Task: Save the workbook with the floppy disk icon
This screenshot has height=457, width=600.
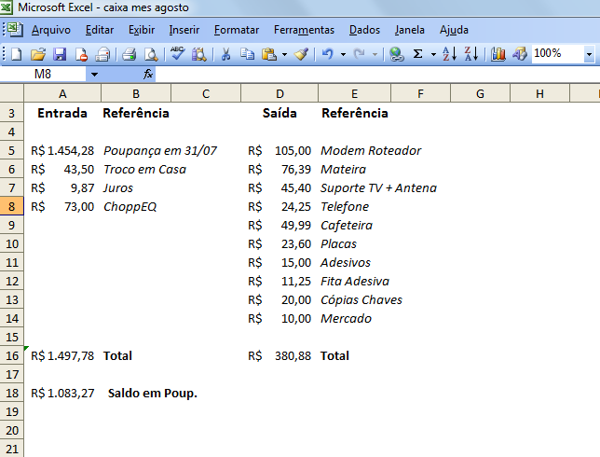Action: (60, 54)
